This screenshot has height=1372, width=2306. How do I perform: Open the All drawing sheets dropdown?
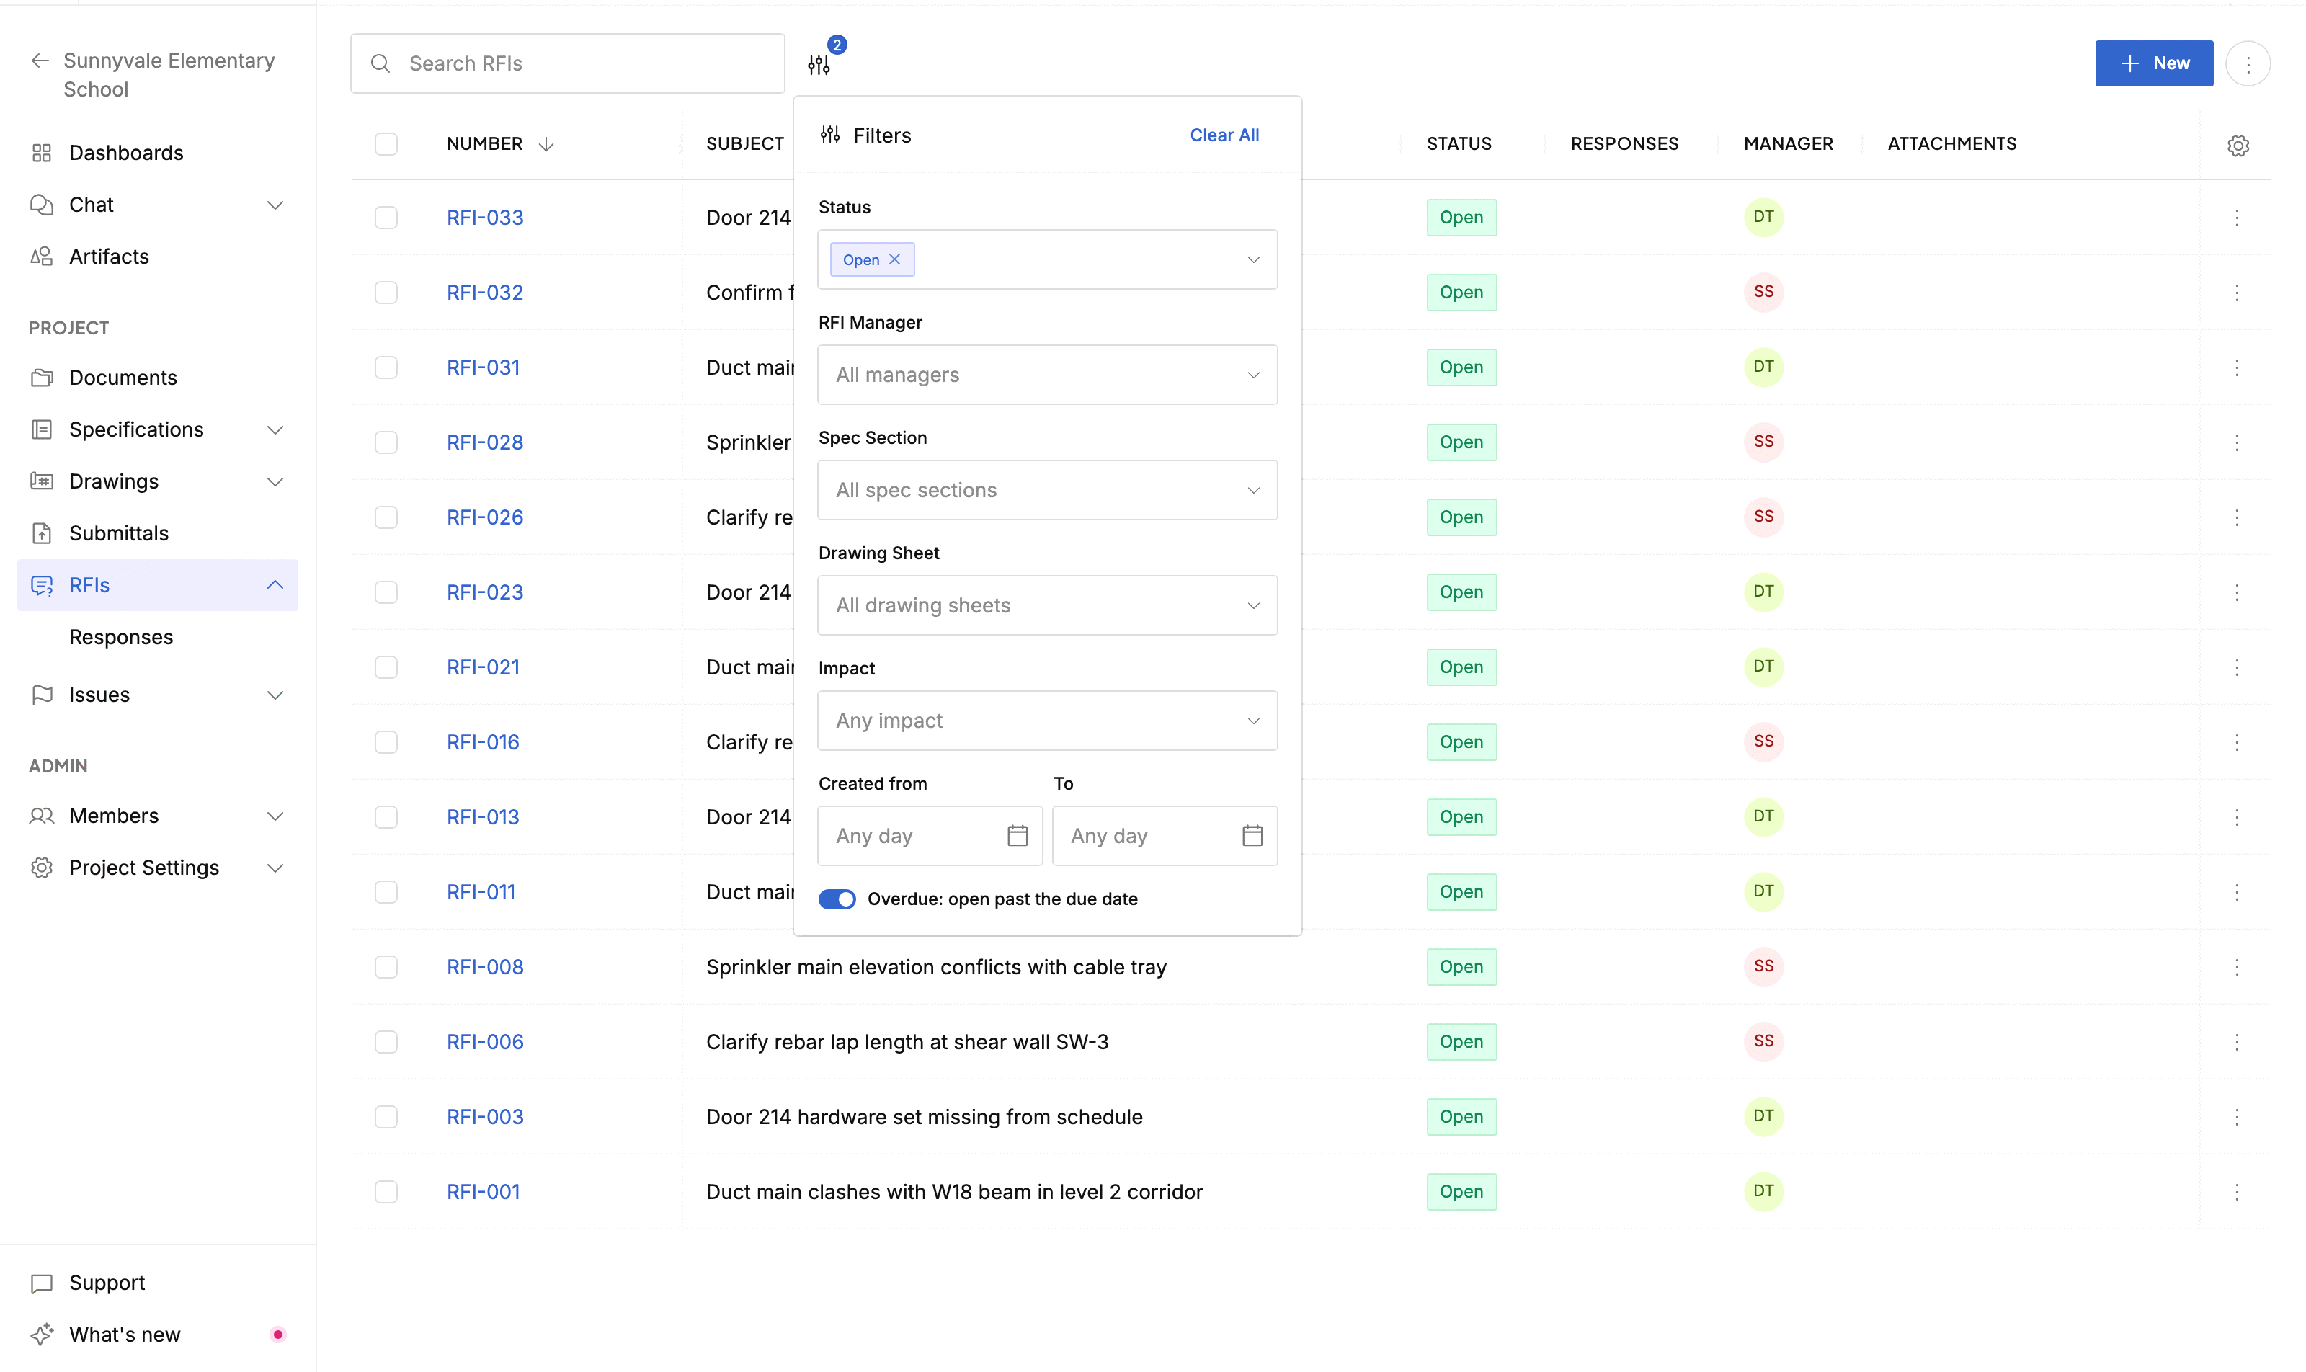pyautogui.click(x=1048, y=605)
